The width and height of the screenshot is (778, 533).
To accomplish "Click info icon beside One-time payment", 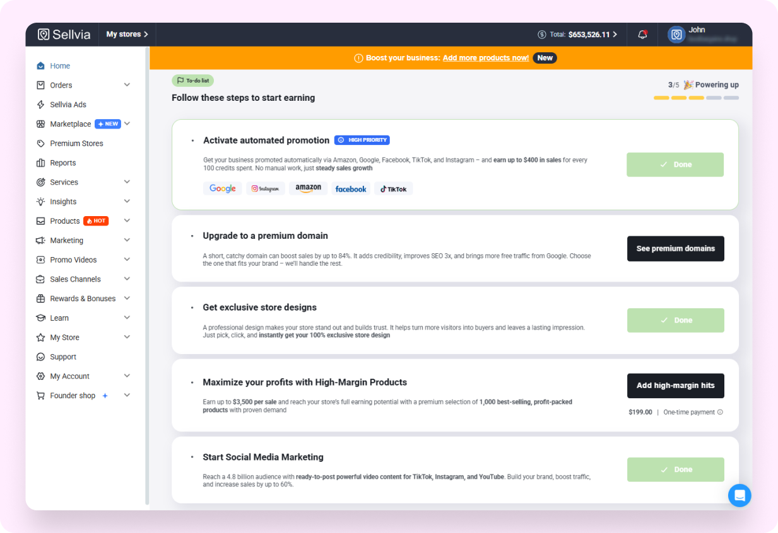I will pyautogui.click(x=720, y=412).
